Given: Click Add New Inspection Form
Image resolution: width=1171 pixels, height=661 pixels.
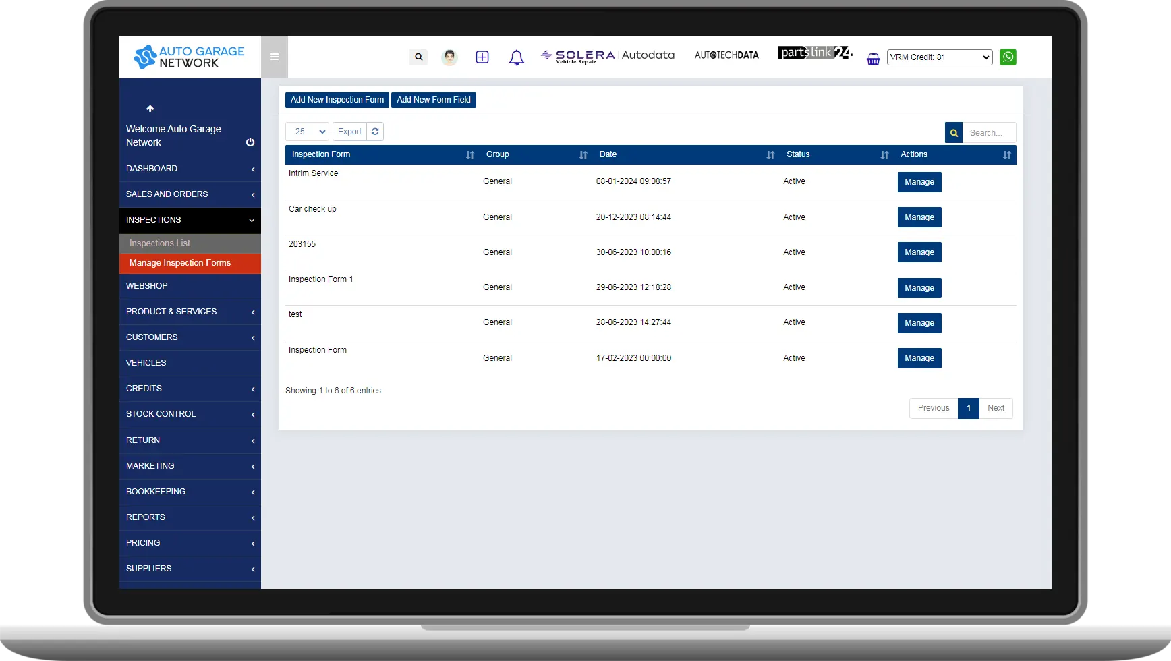Looking at the screenshot, I should click(x=337, y=99).
